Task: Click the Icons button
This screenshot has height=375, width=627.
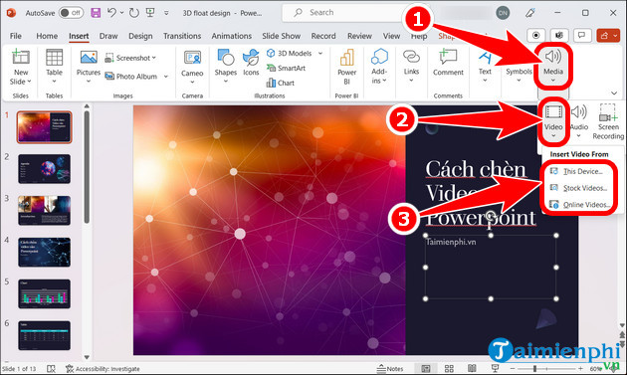Action: [251, 63]
